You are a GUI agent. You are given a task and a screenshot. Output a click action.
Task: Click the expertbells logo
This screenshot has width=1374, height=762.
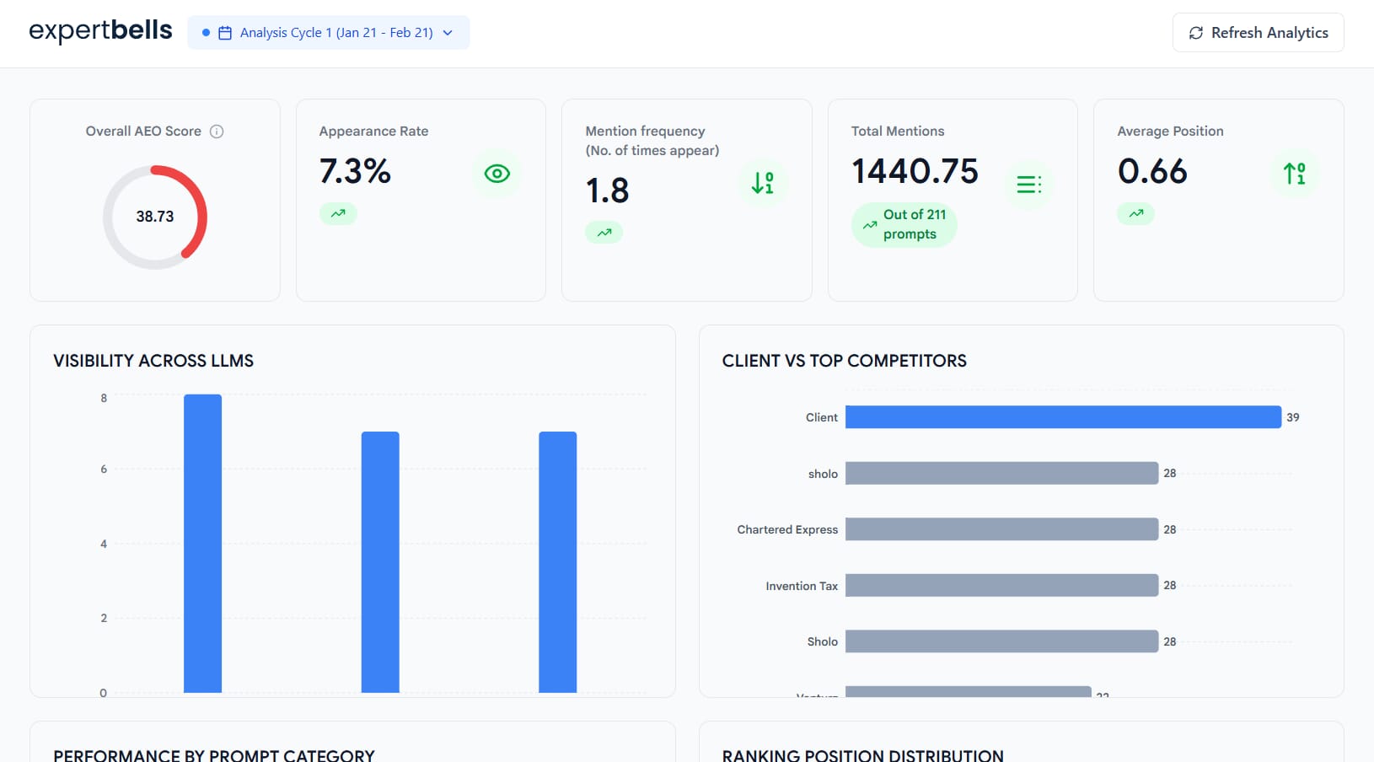click(100, 31)
